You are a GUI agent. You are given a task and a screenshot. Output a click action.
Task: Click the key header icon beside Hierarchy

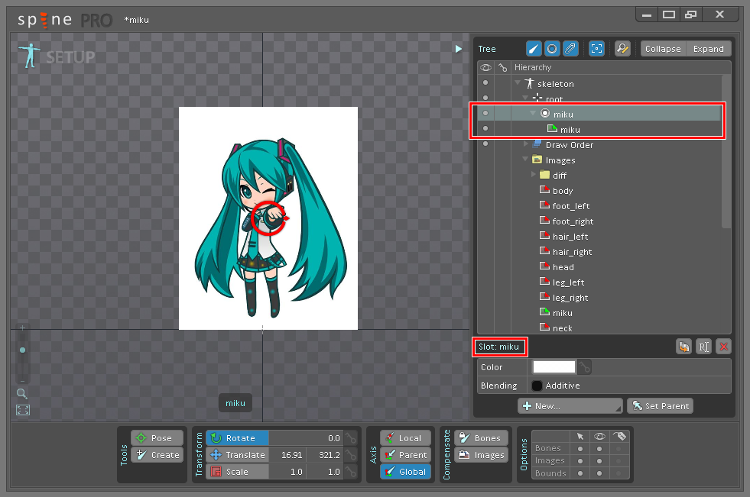[x=503, y=67]
